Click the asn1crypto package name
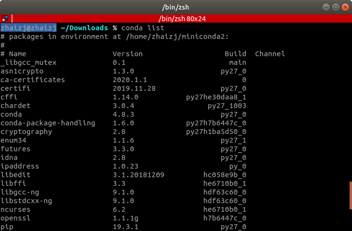Image resolution: width=352 pixels, height=231 pixels. [x=22, y=71]
